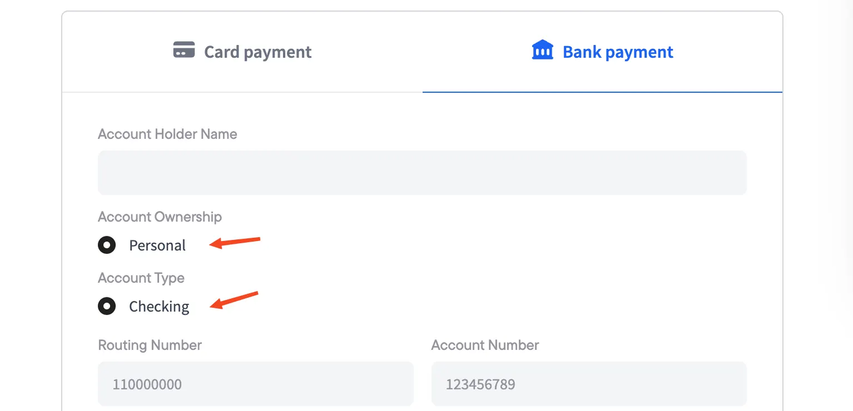
Task: Click the 123456789 placeholder text
Action: [480, 384]
